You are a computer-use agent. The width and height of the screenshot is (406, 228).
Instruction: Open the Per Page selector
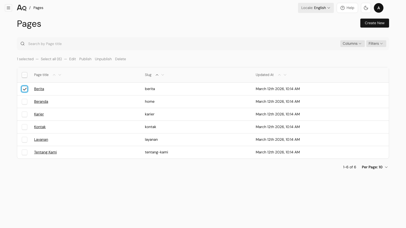(x=375, y=167)
